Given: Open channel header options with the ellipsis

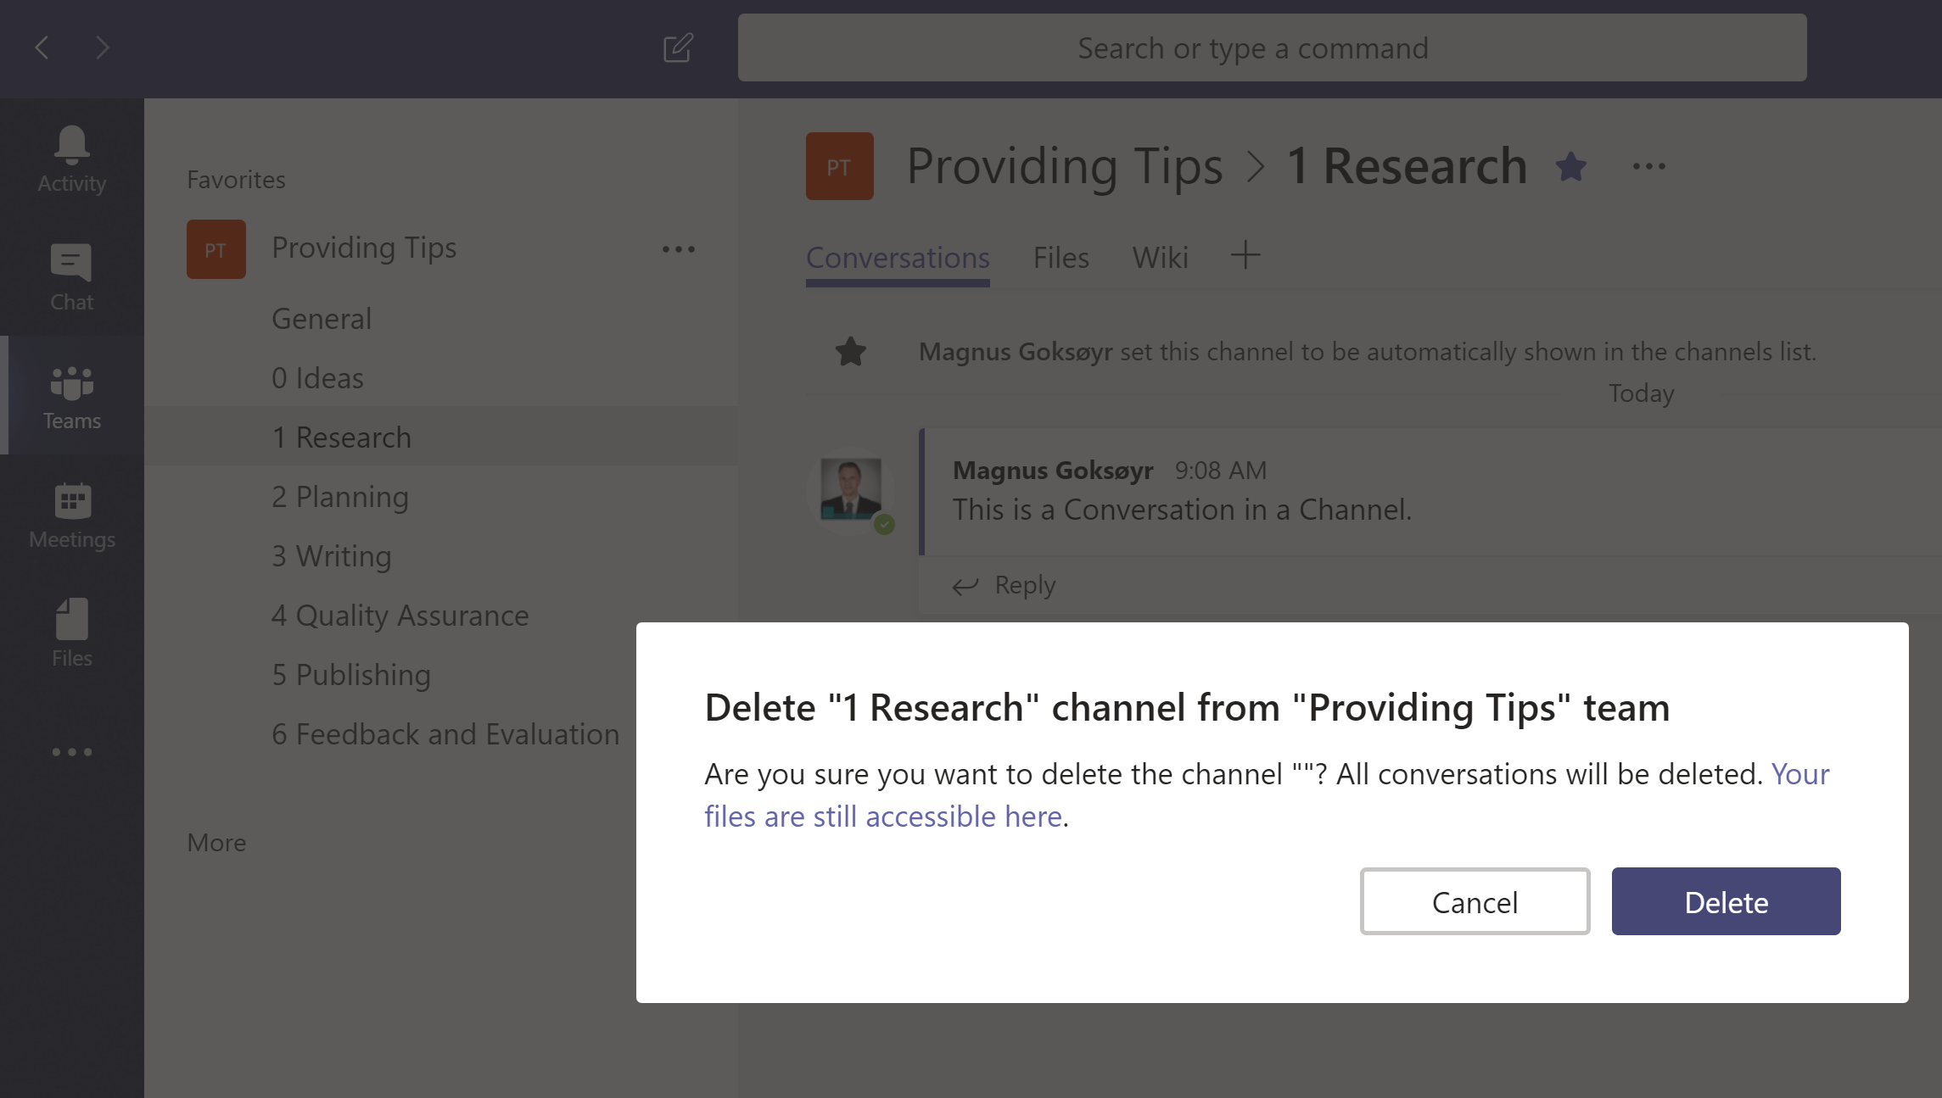Looking at the screenshot, I should [1649, 166].
